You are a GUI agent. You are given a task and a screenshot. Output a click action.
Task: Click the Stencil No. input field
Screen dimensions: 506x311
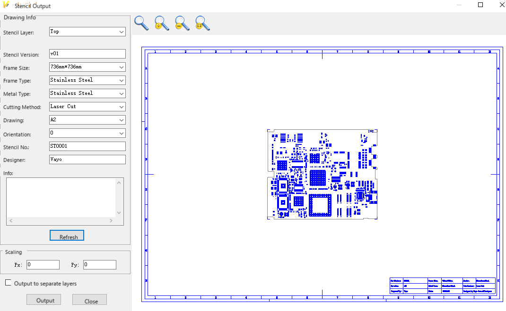click(87, 146)
